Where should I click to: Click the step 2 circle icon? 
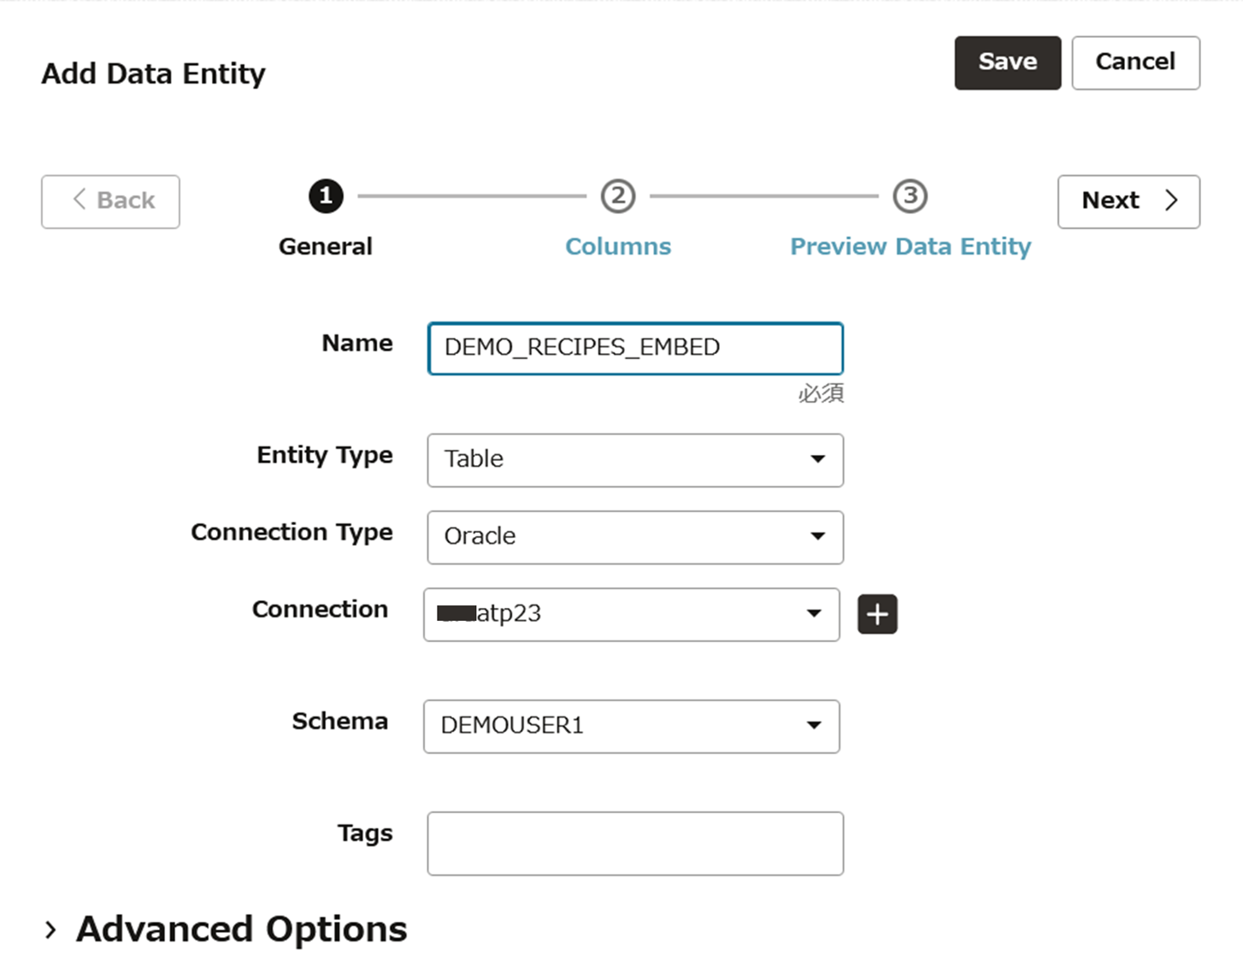pos(618,196)
